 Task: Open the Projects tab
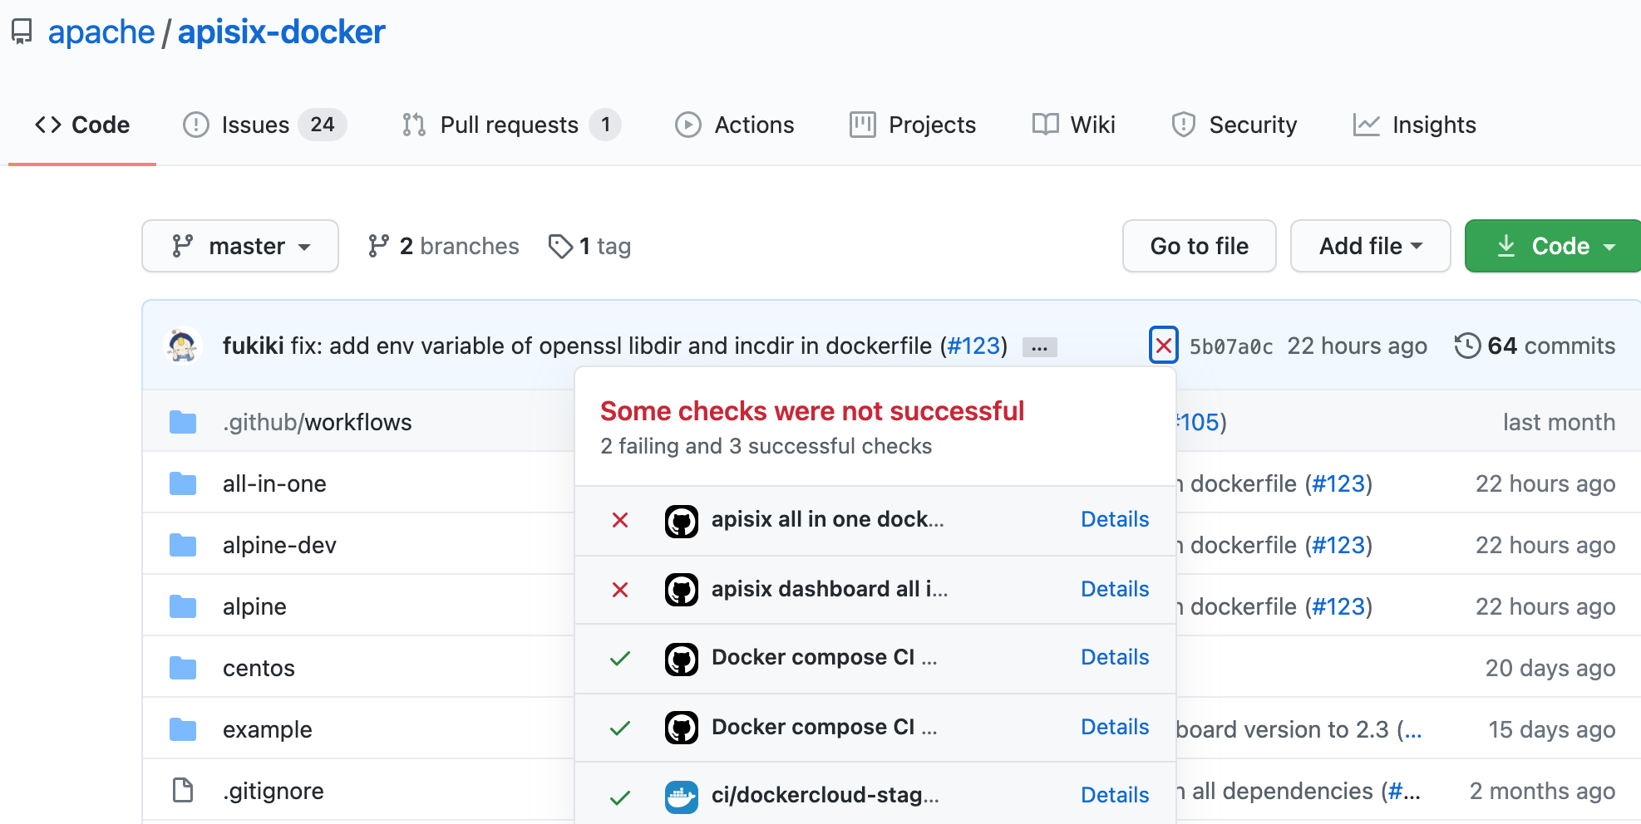913,125
